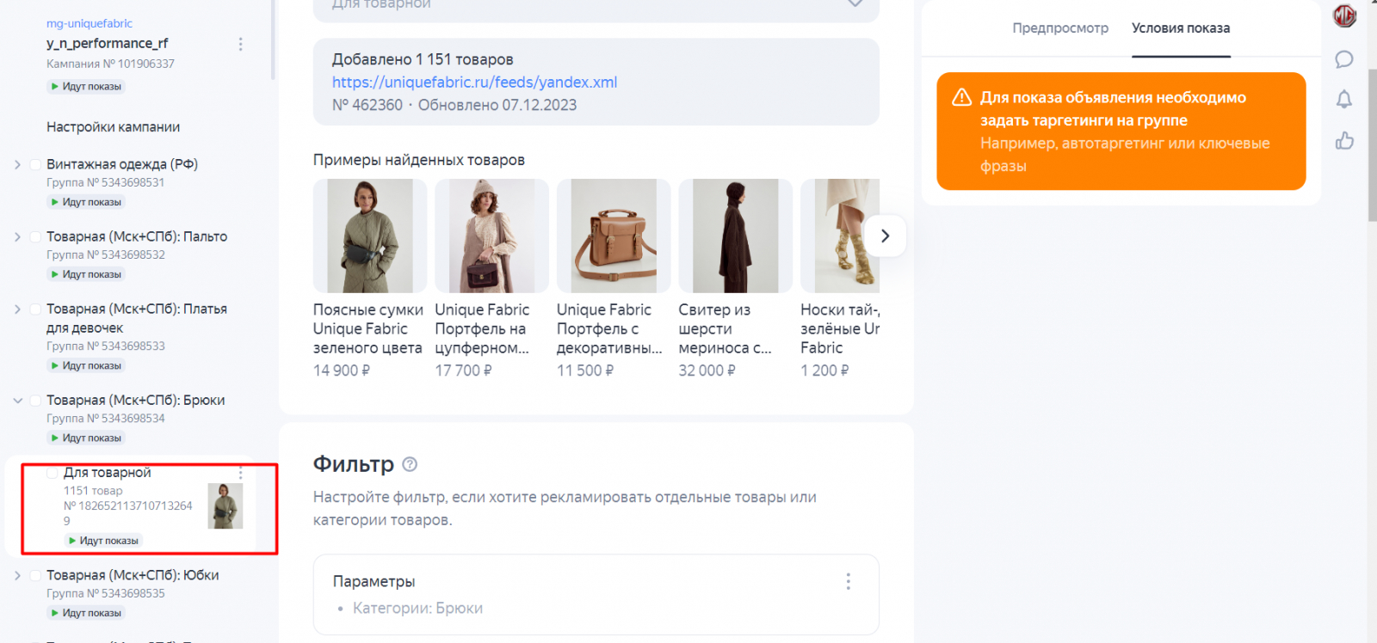
Task: Open three-dot menu in Параметры filter box
Action: coord(848,582)
